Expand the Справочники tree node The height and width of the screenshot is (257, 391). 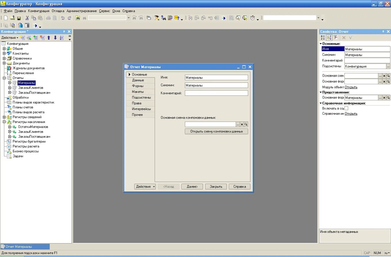tap(4, 58)
